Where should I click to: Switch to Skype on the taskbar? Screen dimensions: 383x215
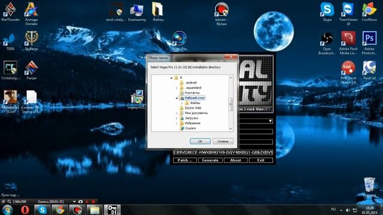[x=42, y=210]
